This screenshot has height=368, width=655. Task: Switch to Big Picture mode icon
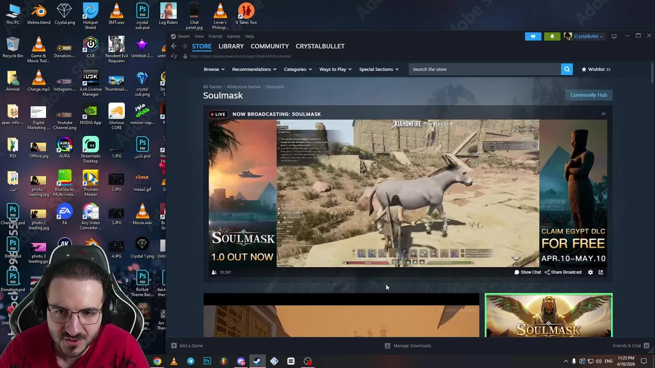point(614,36)
